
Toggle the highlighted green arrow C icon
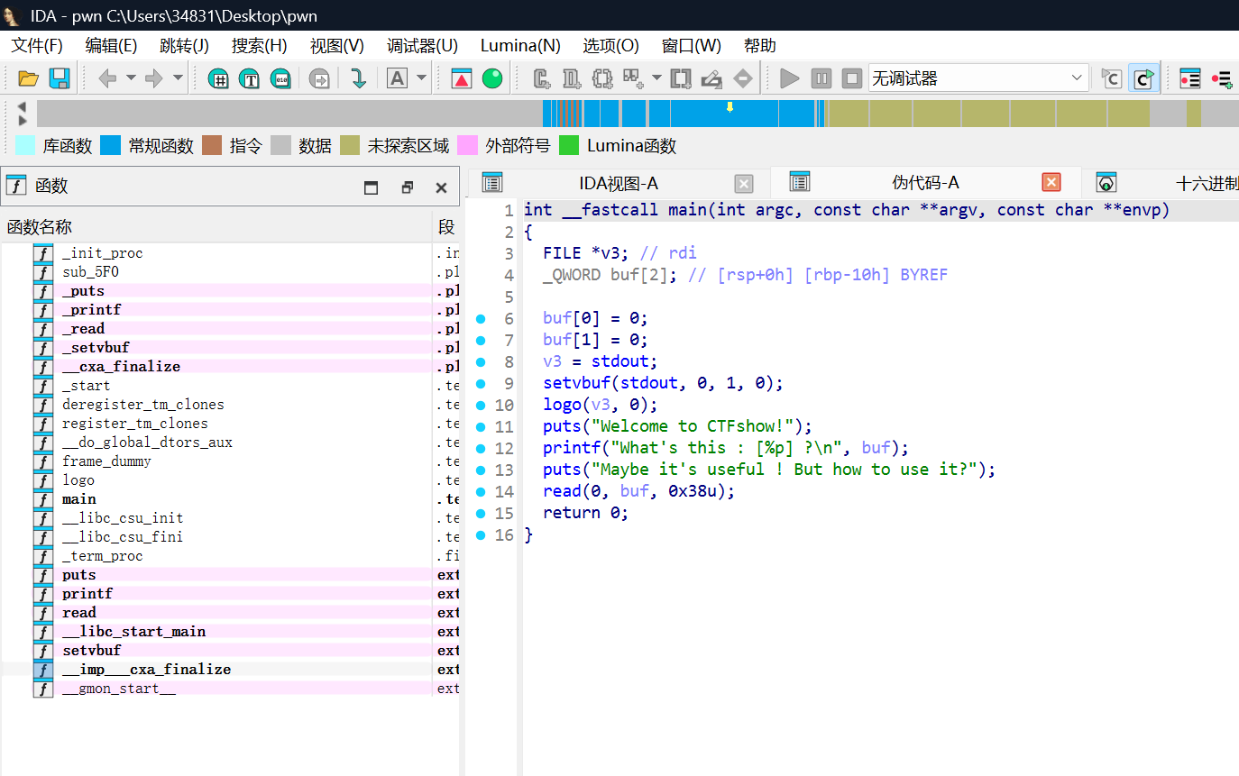coord(1143,78)
